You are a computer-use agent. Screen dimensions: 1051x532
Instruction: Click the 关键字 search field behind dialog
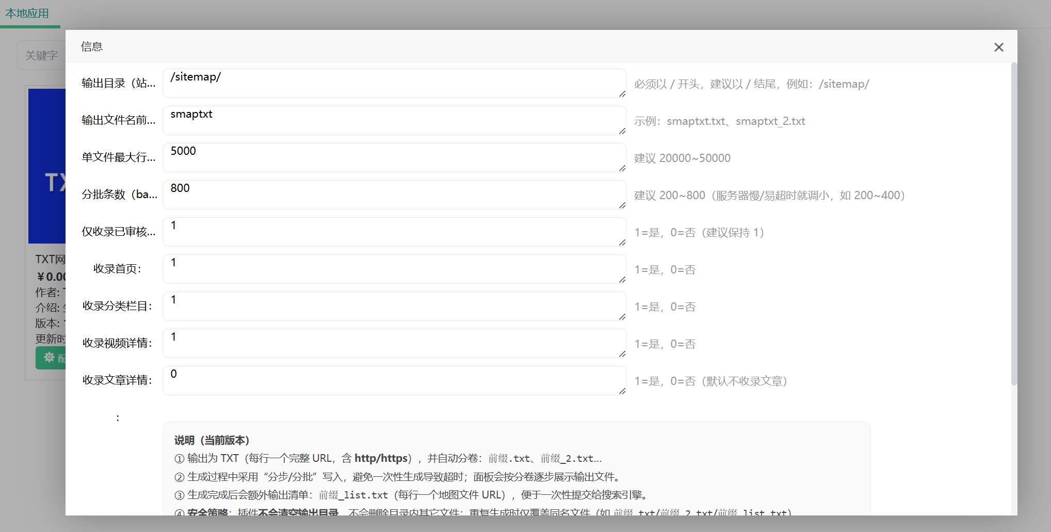click(x=41, y=55)
